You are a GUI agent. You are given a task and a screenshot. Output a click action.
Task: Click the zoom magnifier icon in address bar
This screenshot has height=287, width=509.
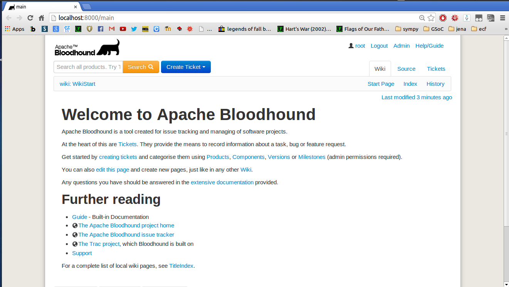pyautogui.click(x=422, y=18)
